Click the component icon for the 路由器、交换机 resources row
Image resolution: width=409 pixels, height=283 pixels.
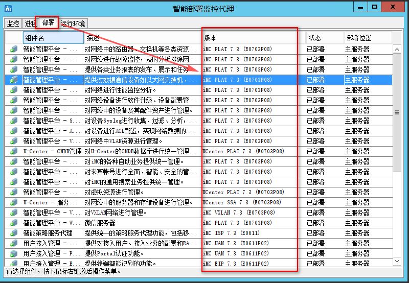coord(14,49)
